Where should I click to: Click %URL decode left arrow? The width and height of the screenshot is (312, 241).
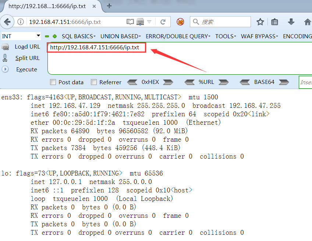coord(189,82)
